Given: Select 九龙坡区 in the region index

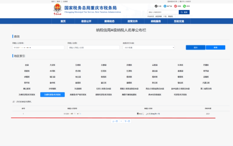Looking at the screenshot, I should (x=78, y=89).
